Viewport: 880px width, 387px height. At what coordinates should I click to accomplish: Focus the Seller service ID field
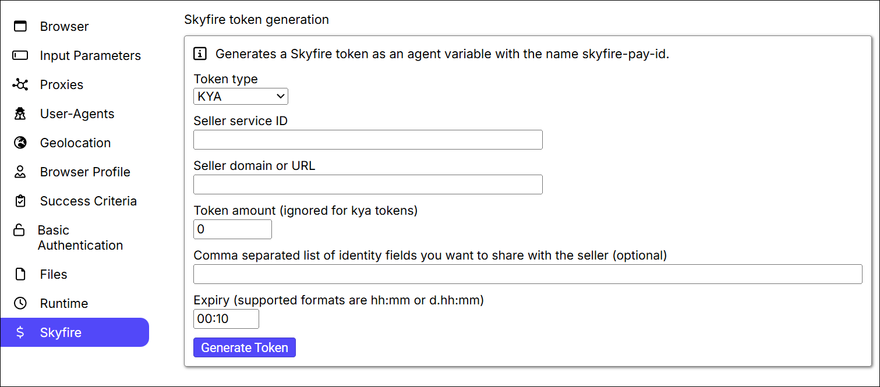click(x=367, y=140)
